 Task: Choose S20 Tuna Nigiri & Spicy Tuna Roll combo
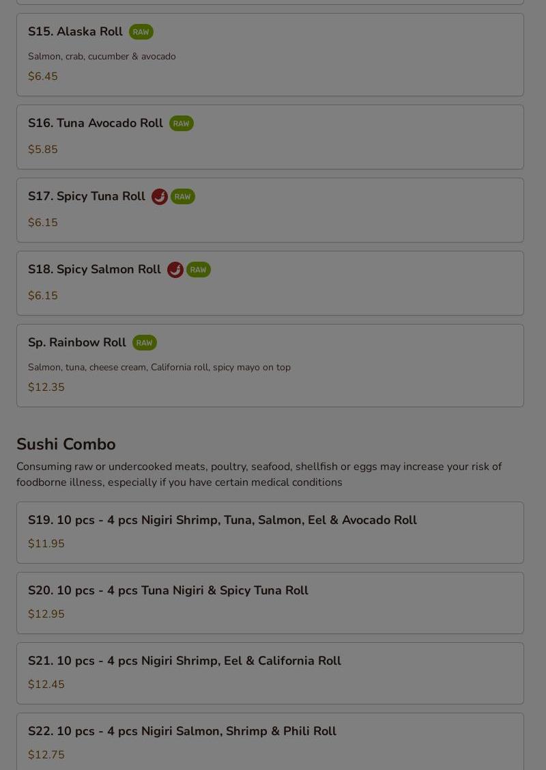pyautogui.click(x=270, y=603)
